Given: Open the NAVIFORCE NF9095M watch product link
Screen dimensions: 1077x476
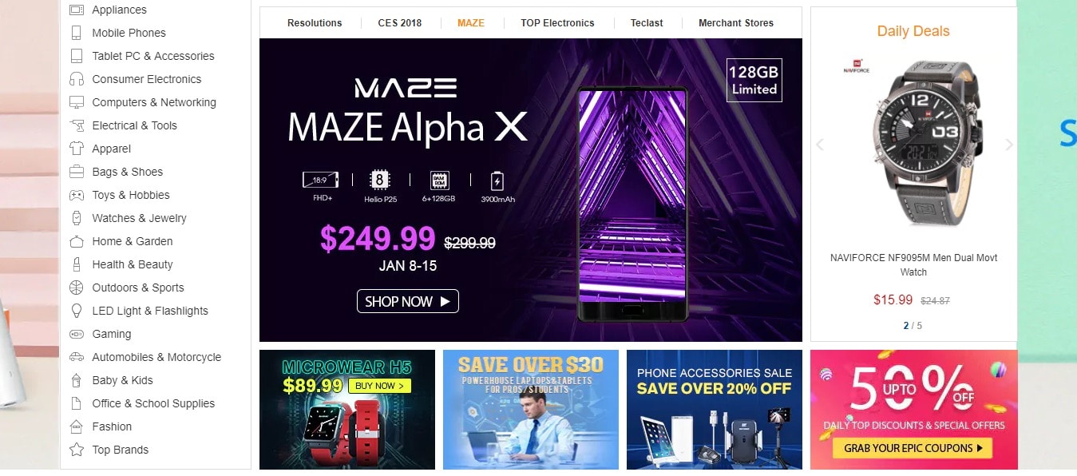Looking at the screenshot, I should (913, 265).
